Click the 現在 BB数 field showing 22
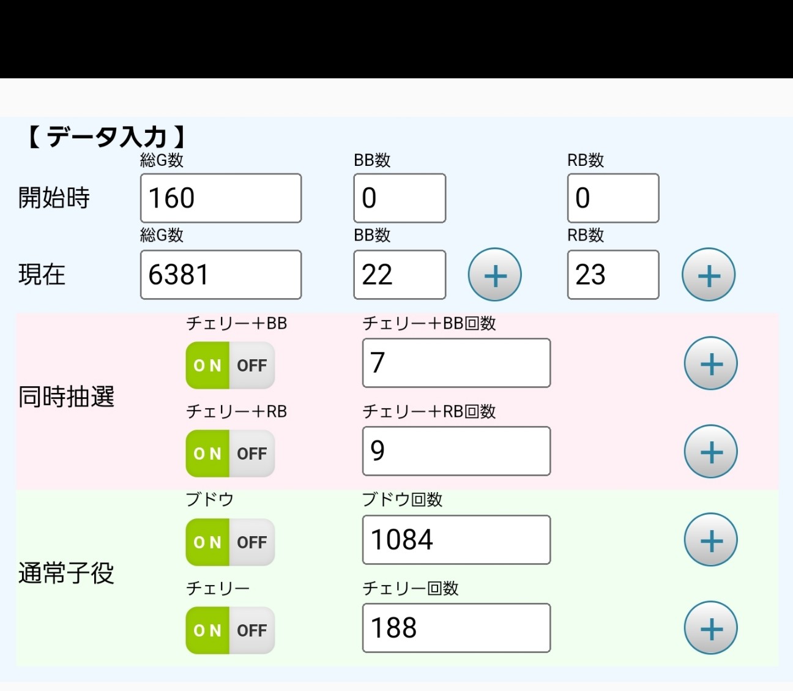Viewport: 793px width, 691px height. [x=399, y=274]
